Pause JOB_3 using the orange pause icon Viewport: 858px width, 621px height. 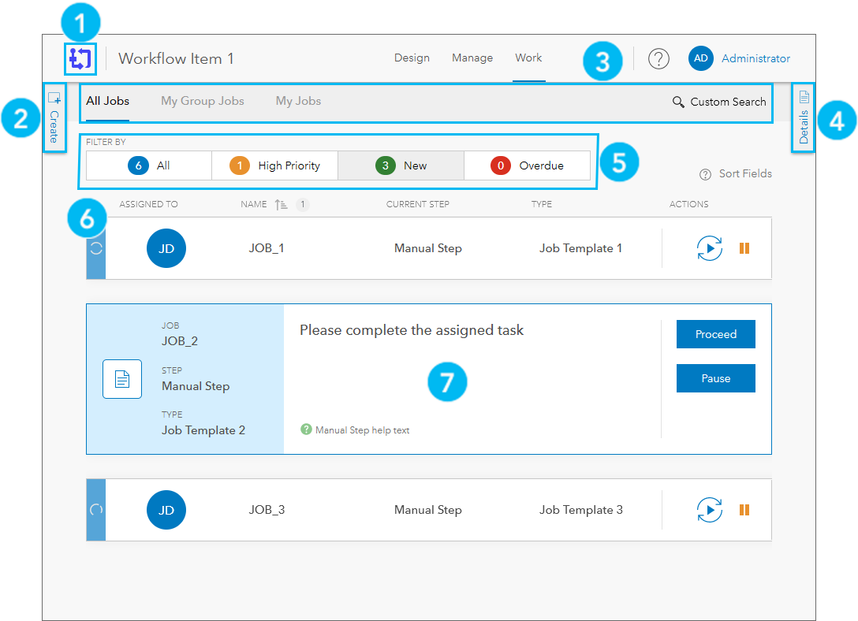point(744,510)
